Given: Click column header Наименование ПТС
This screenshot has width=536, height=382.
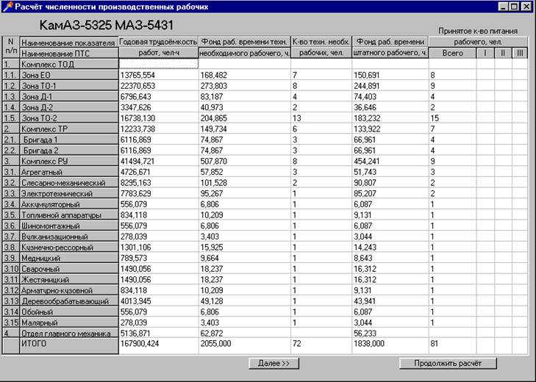Looking at the screenshot, I should click(x=69, y=54).
